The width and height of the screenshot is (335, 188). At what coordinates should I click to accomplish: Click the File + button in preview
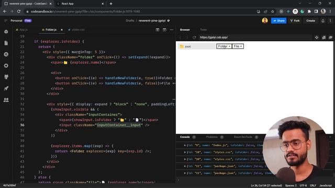(x=238, y=46)
